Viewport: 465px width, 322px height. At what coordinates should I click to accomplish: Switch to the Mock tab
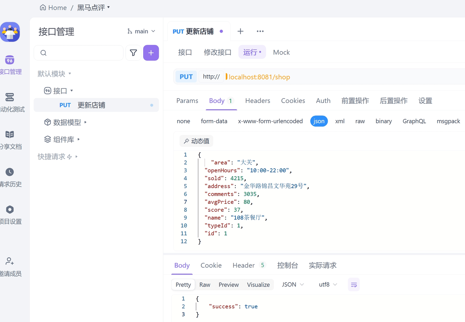pos(281,52)
